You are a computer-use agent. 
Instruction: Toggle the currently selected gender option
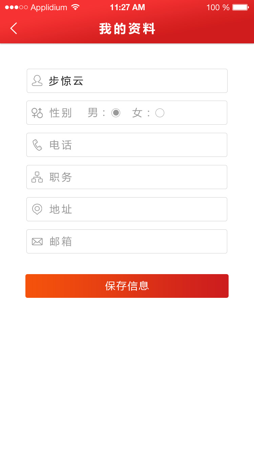pyautogui.click(x=116, y=113)
